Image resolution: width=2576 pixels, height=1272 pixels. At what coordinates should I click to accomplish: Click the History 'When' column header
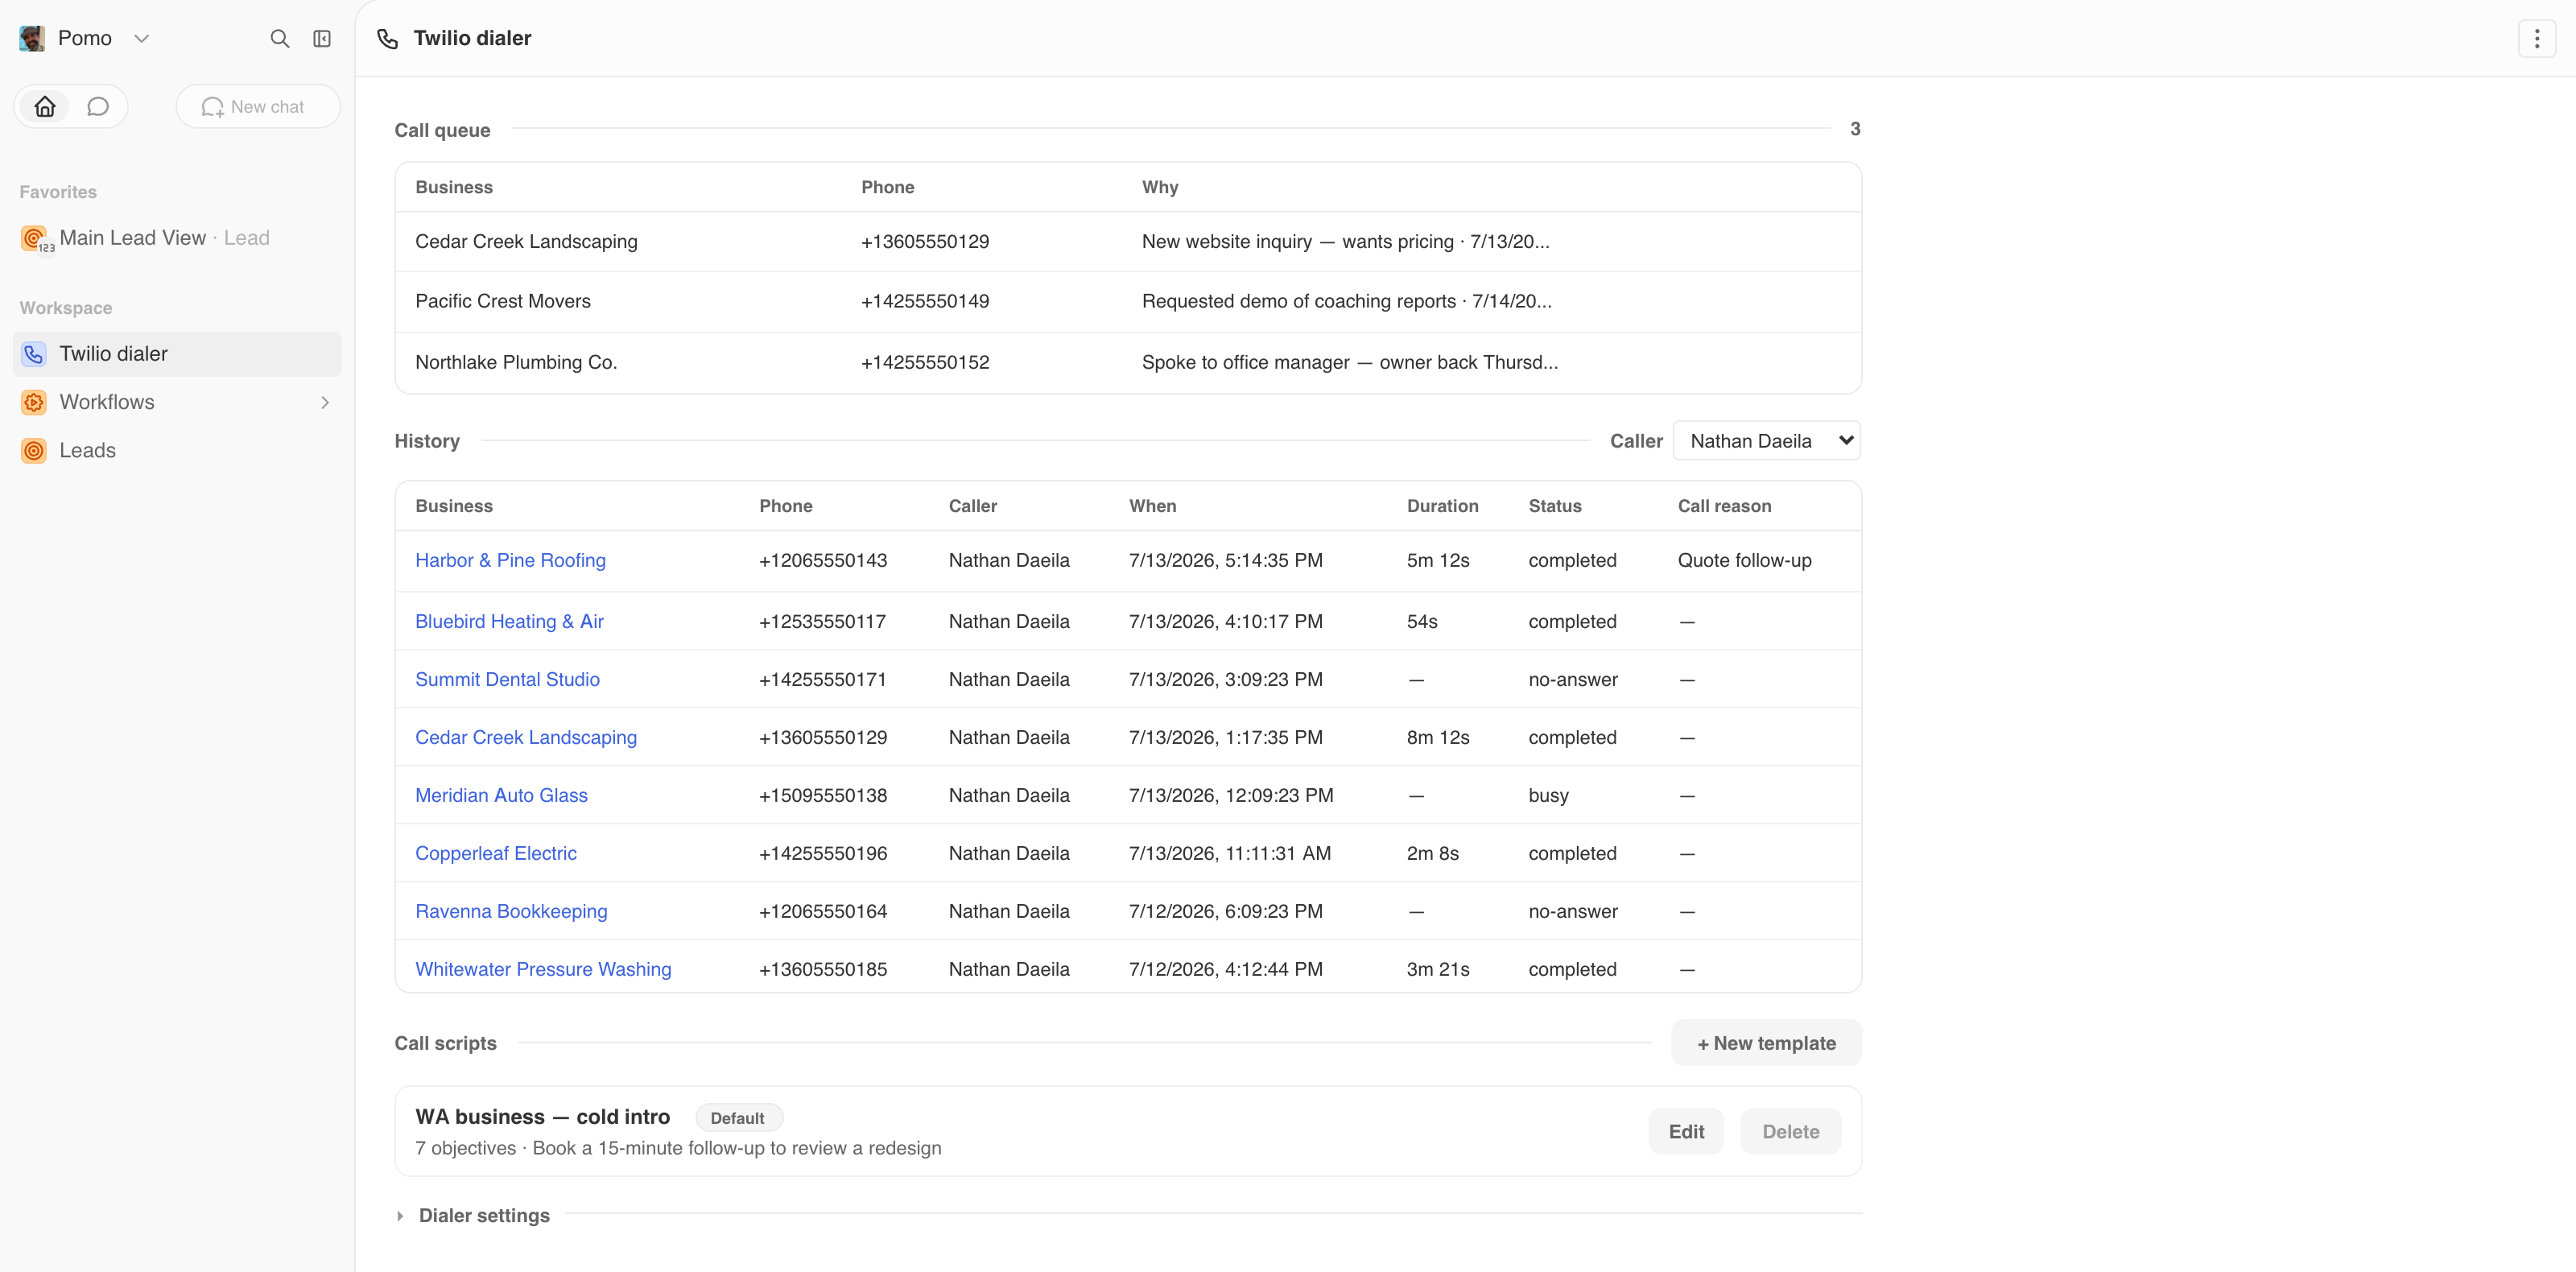click(1152, 506)
